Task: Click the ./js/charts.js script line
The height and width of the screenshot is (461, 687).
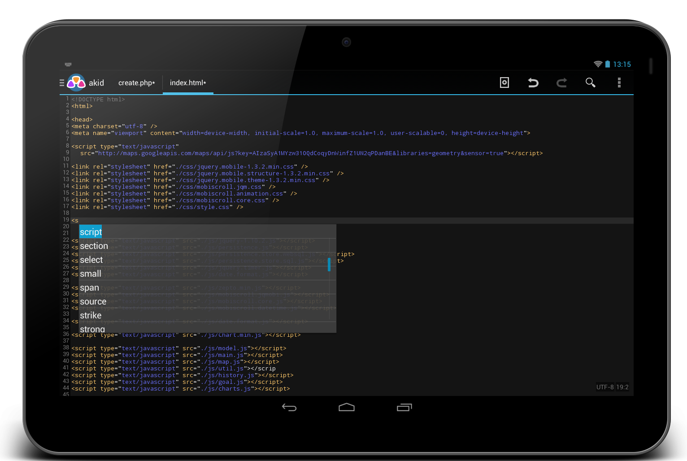Action: coord(181,389)
